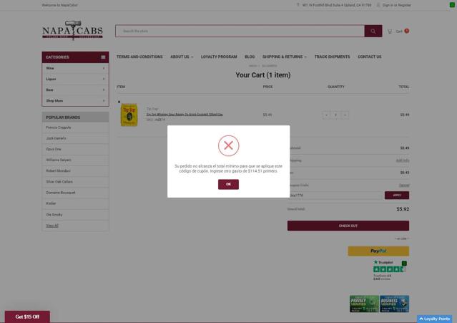Click the Williams Selyem brand link

click(59, 160)
